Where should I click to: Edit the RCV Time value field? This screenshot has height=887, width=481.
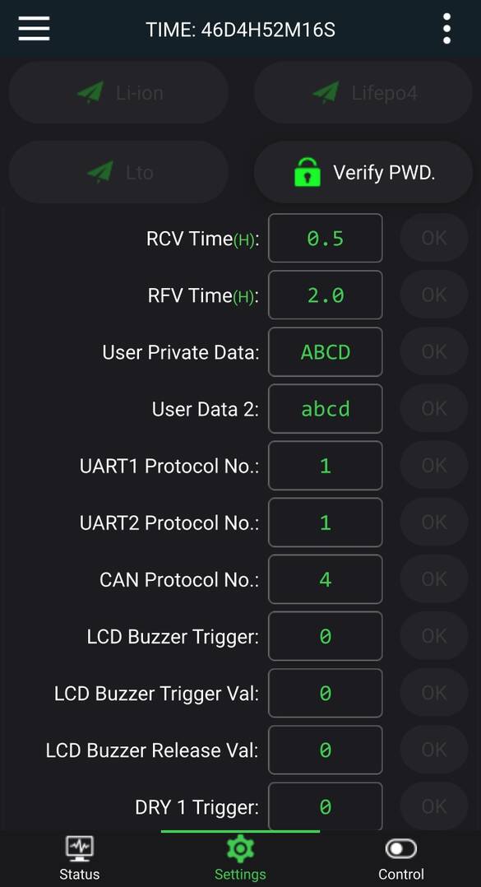point(325,238)
